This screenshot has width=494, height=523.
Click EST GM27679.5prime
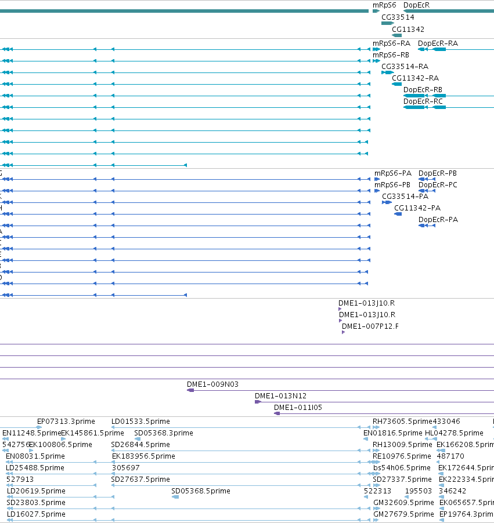tap(403, 514)
